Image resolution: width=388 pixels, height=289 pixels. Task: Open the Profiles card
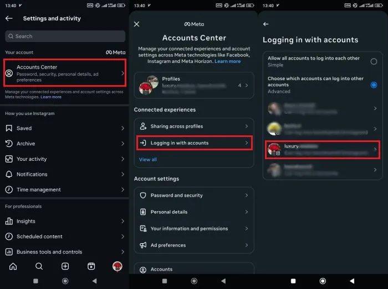[194, 85]
